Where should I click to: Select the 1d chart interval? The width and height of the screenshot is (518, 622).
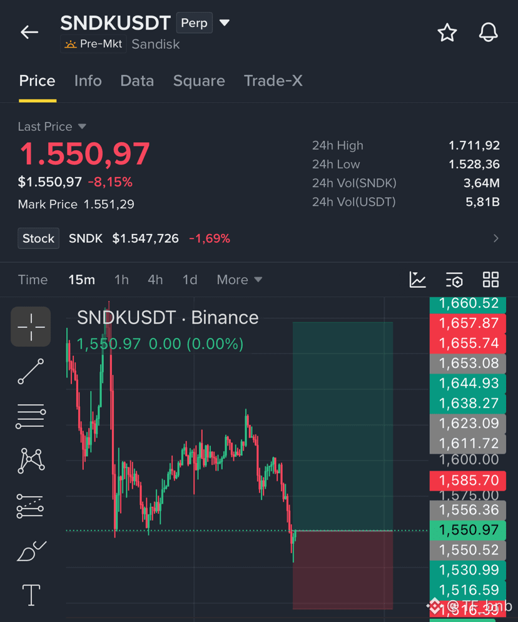(x=190, y=280)
